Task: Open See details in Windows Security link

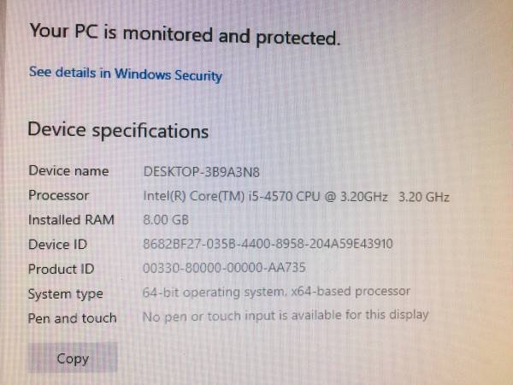Action: tap(126, 74)
